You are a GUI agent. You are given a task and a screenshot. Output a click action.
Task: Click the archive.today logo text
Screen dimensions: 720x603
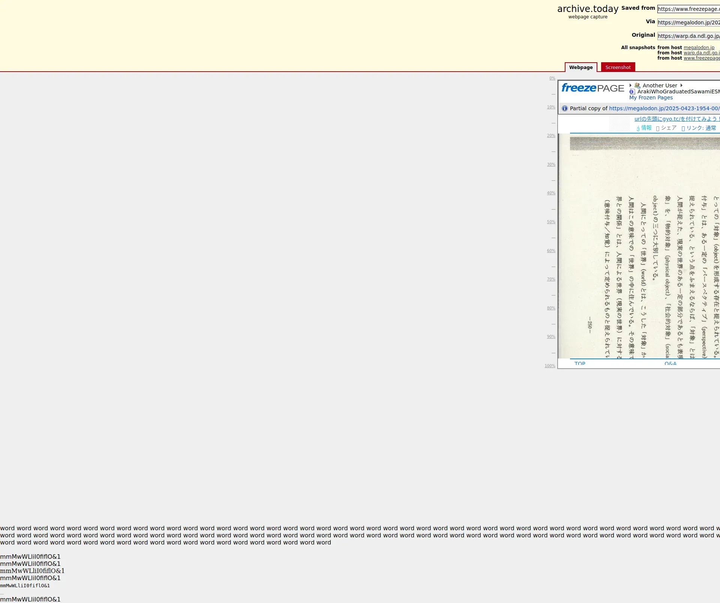[588, 9]
